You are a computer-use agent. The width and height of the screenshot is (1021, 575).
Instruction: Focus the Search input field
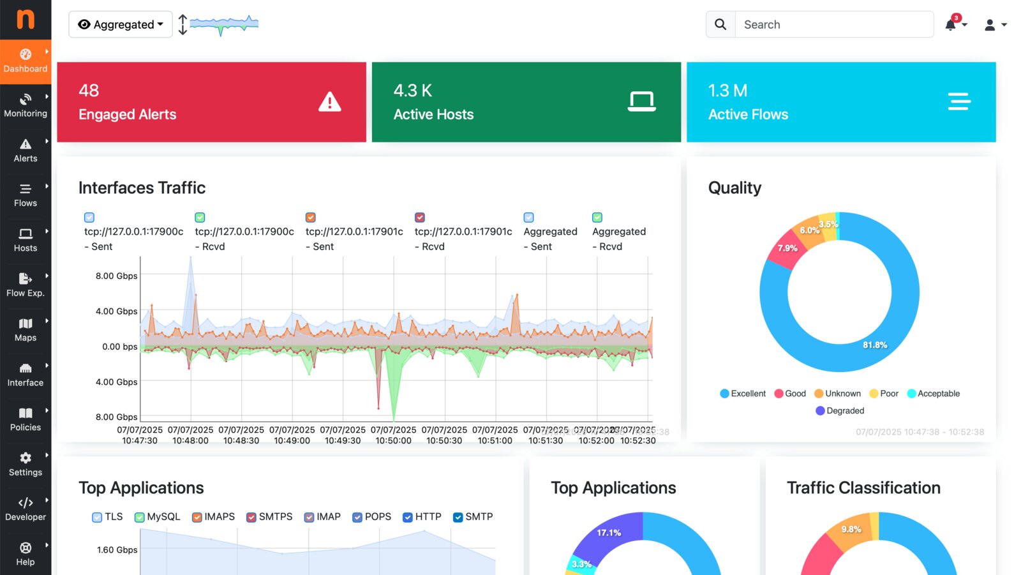click(x=835, y=24)
